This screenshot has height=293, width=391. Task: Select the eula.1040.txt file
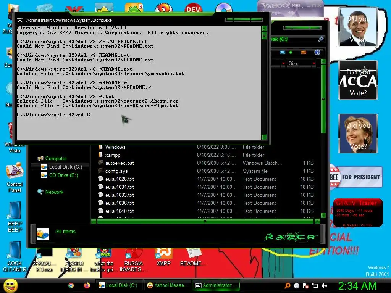pos(206,211)
